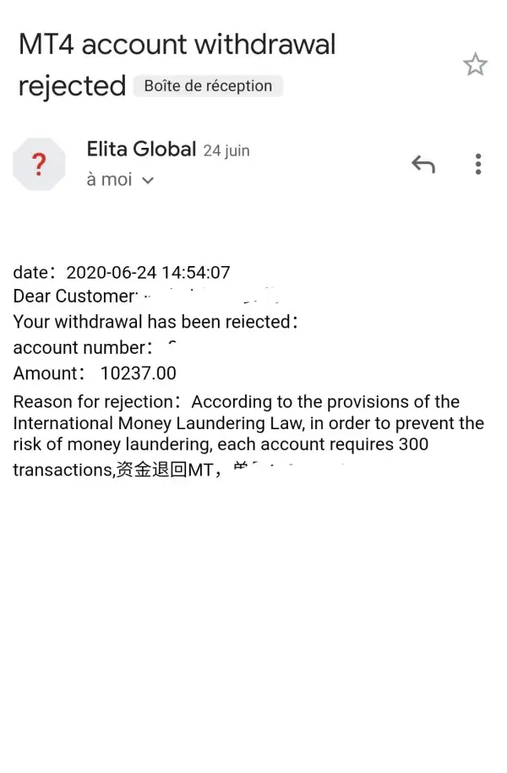507x773 pixels.
Task: Click the "account number" line
Action: 80,347
